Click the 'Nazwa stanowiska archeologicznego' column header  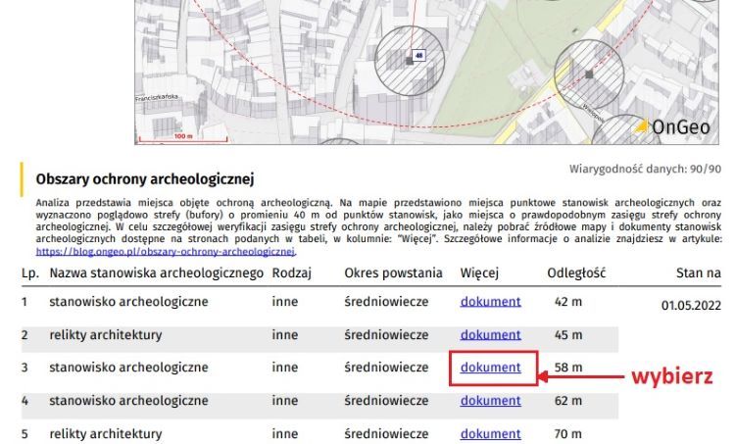[157, 273]
